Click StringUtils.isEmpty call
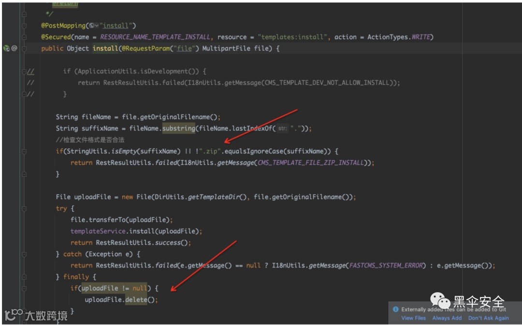Screen dimensions: 522x325 click(101, 151)
